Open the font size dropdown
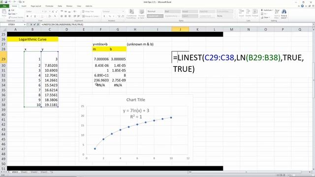Viewport: 315px width, 177px height. click(x=49, y=11)
